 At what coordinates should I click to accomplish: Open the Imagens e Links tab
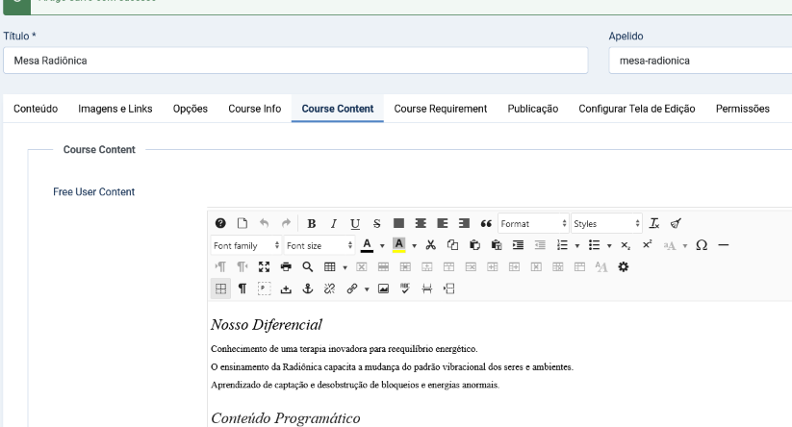click(115, 109)
